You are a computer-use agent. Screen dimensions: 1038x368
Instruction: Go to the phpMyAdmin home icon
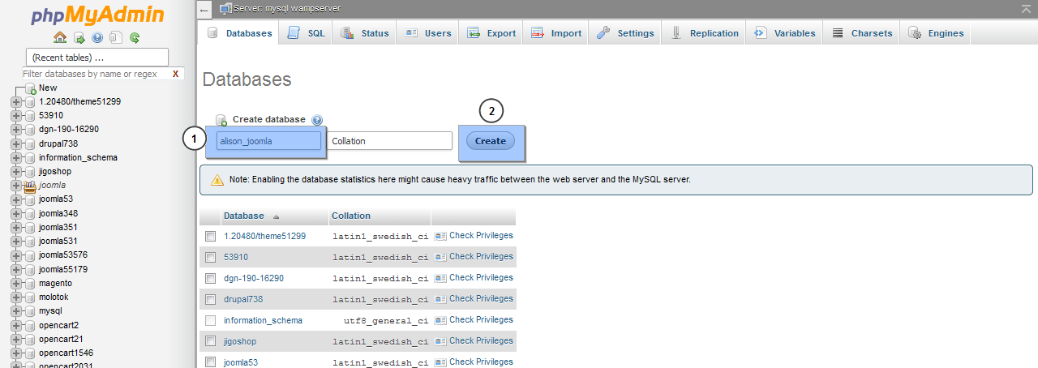(x=60, y=37)
